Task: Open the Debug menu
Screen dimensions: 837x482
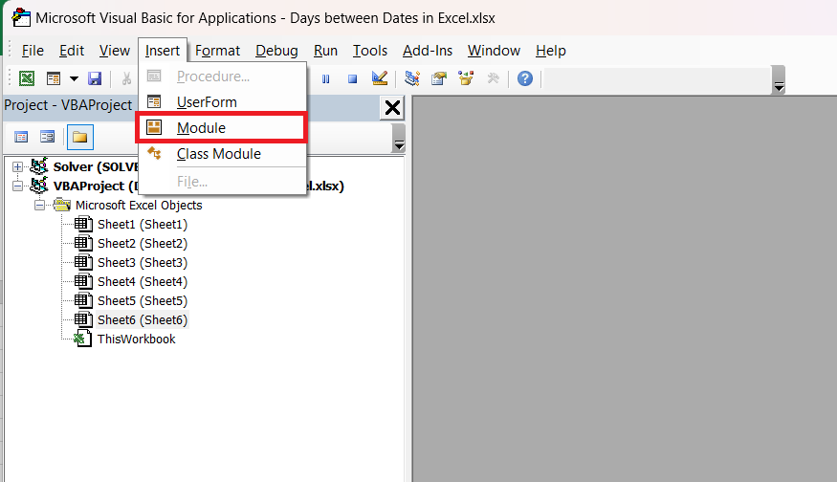Action: click(x=276, y=51)
